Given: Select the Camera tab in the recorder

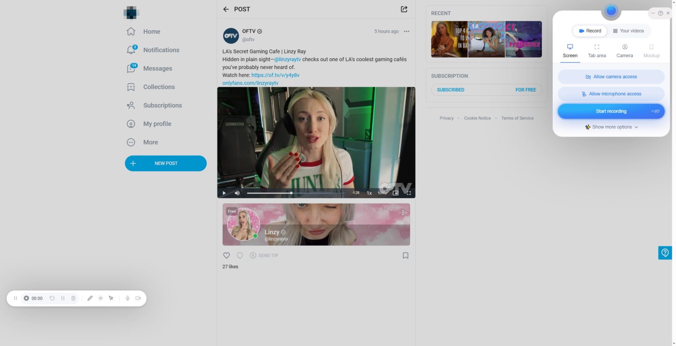Looking at the screenshot, I should (x=625, y=50).
